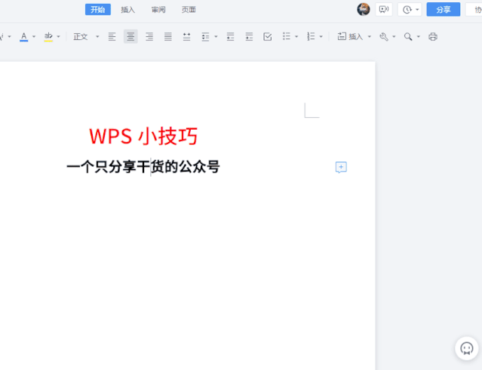Open the 页面 tab
The image size is (482, 370).
pyautogui.click(x=189, y=10)
